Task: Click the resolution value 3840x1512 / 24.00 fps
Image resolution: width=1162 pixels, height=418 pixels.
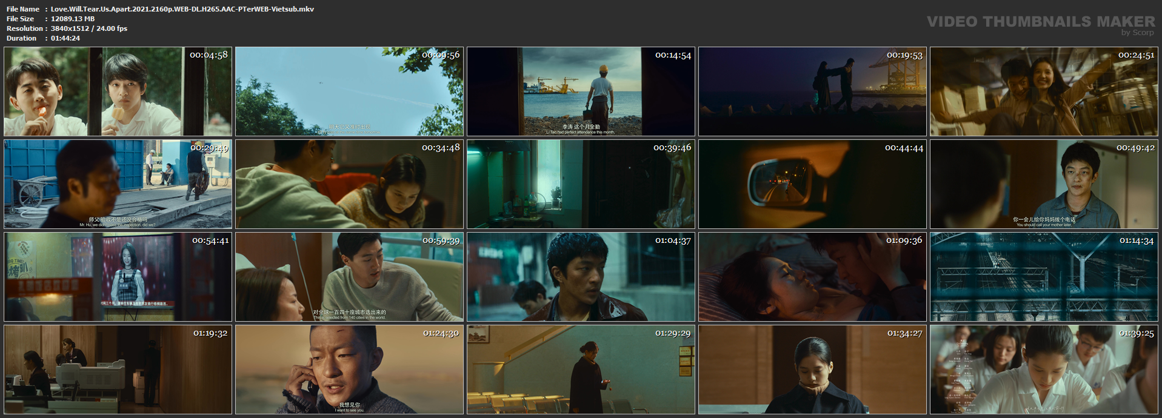Action: click(89, 28)
